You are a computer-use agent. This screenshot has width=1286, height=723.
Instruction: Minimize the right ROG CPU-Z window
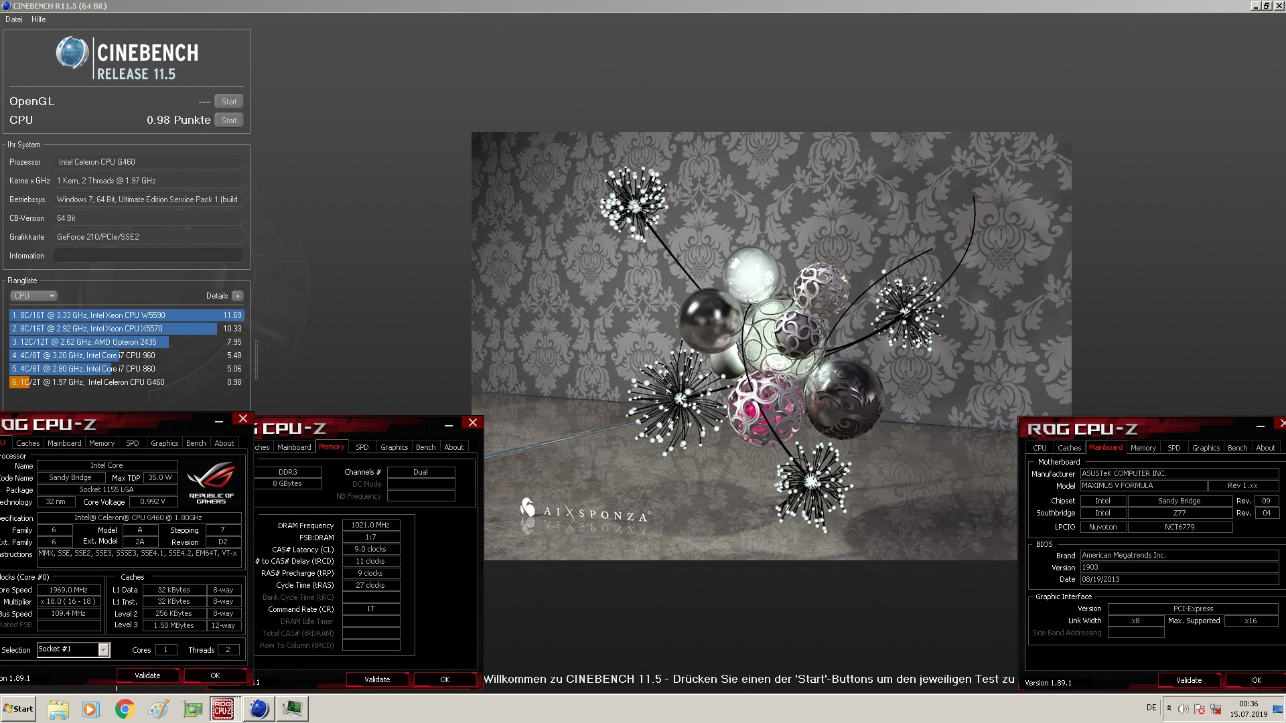1261,426
